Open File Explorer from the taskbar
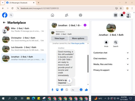The width and height of the screenshot is (135, 101). [28, 99]
